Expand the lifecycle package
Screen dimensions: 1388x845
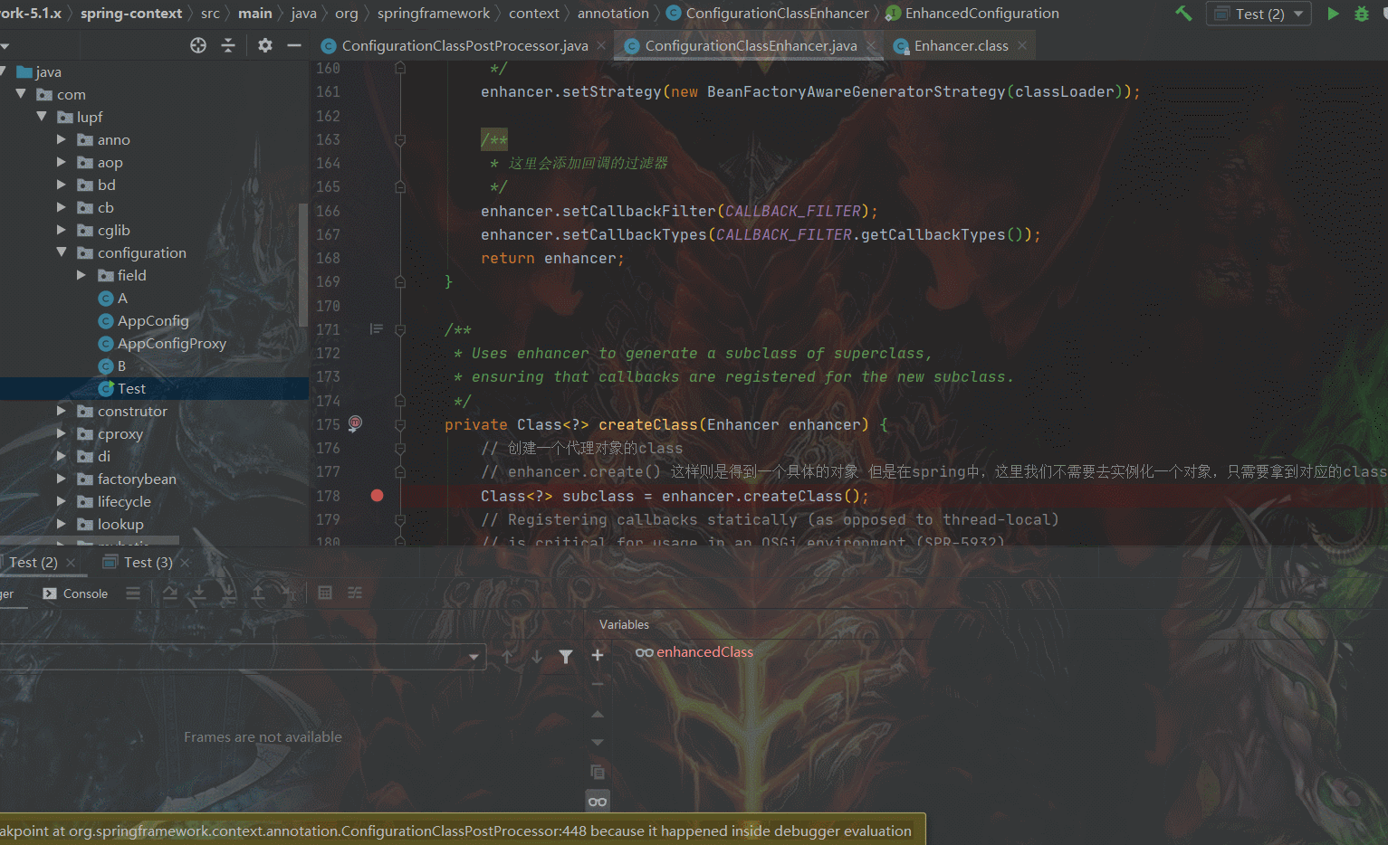point(62,501)
